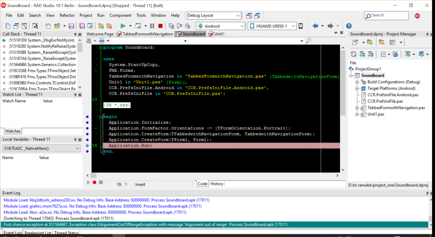Click the Step Over debug icon

(180, 26)
